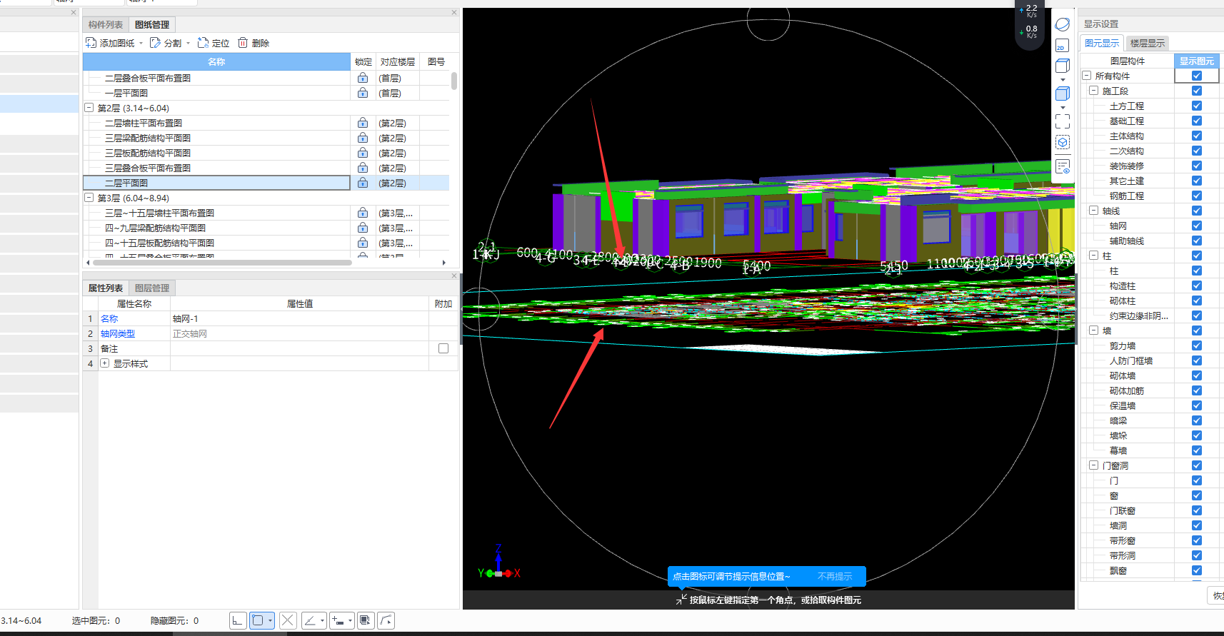Image resolution: width=1224 pixels, height=636 pixels.
Task: Collapse 施工段 tree node
Action: (x=1093, y=91)
